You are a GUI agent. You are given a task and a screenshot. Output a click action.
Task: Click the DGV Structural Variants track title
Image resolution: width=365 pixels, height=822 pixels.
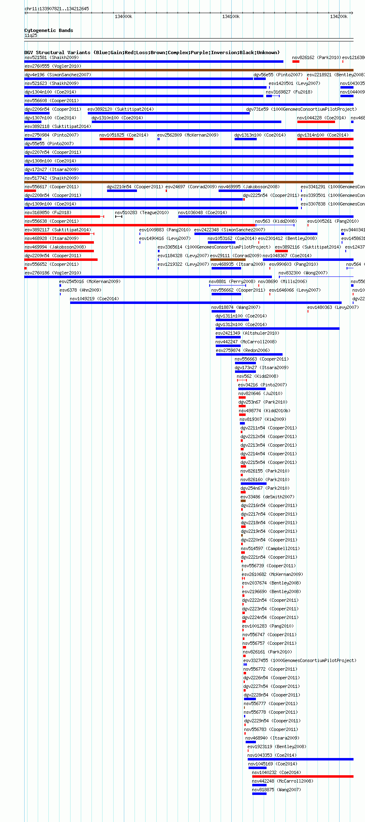point(152,53)
